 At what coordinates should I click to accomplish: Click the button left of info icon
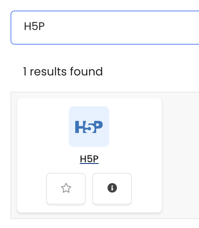[66, 189]
